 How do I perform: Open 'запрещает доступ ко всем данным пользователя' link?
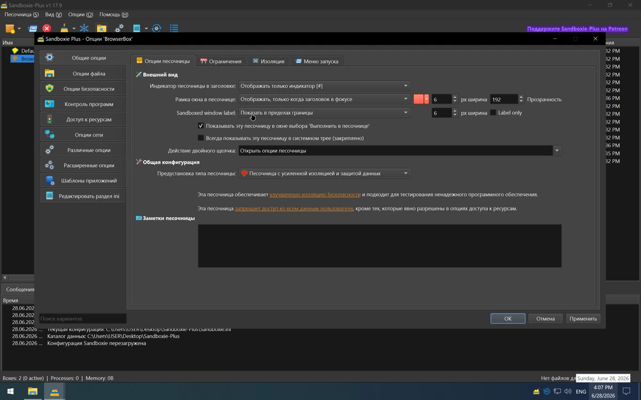click(x=294, y=209)
